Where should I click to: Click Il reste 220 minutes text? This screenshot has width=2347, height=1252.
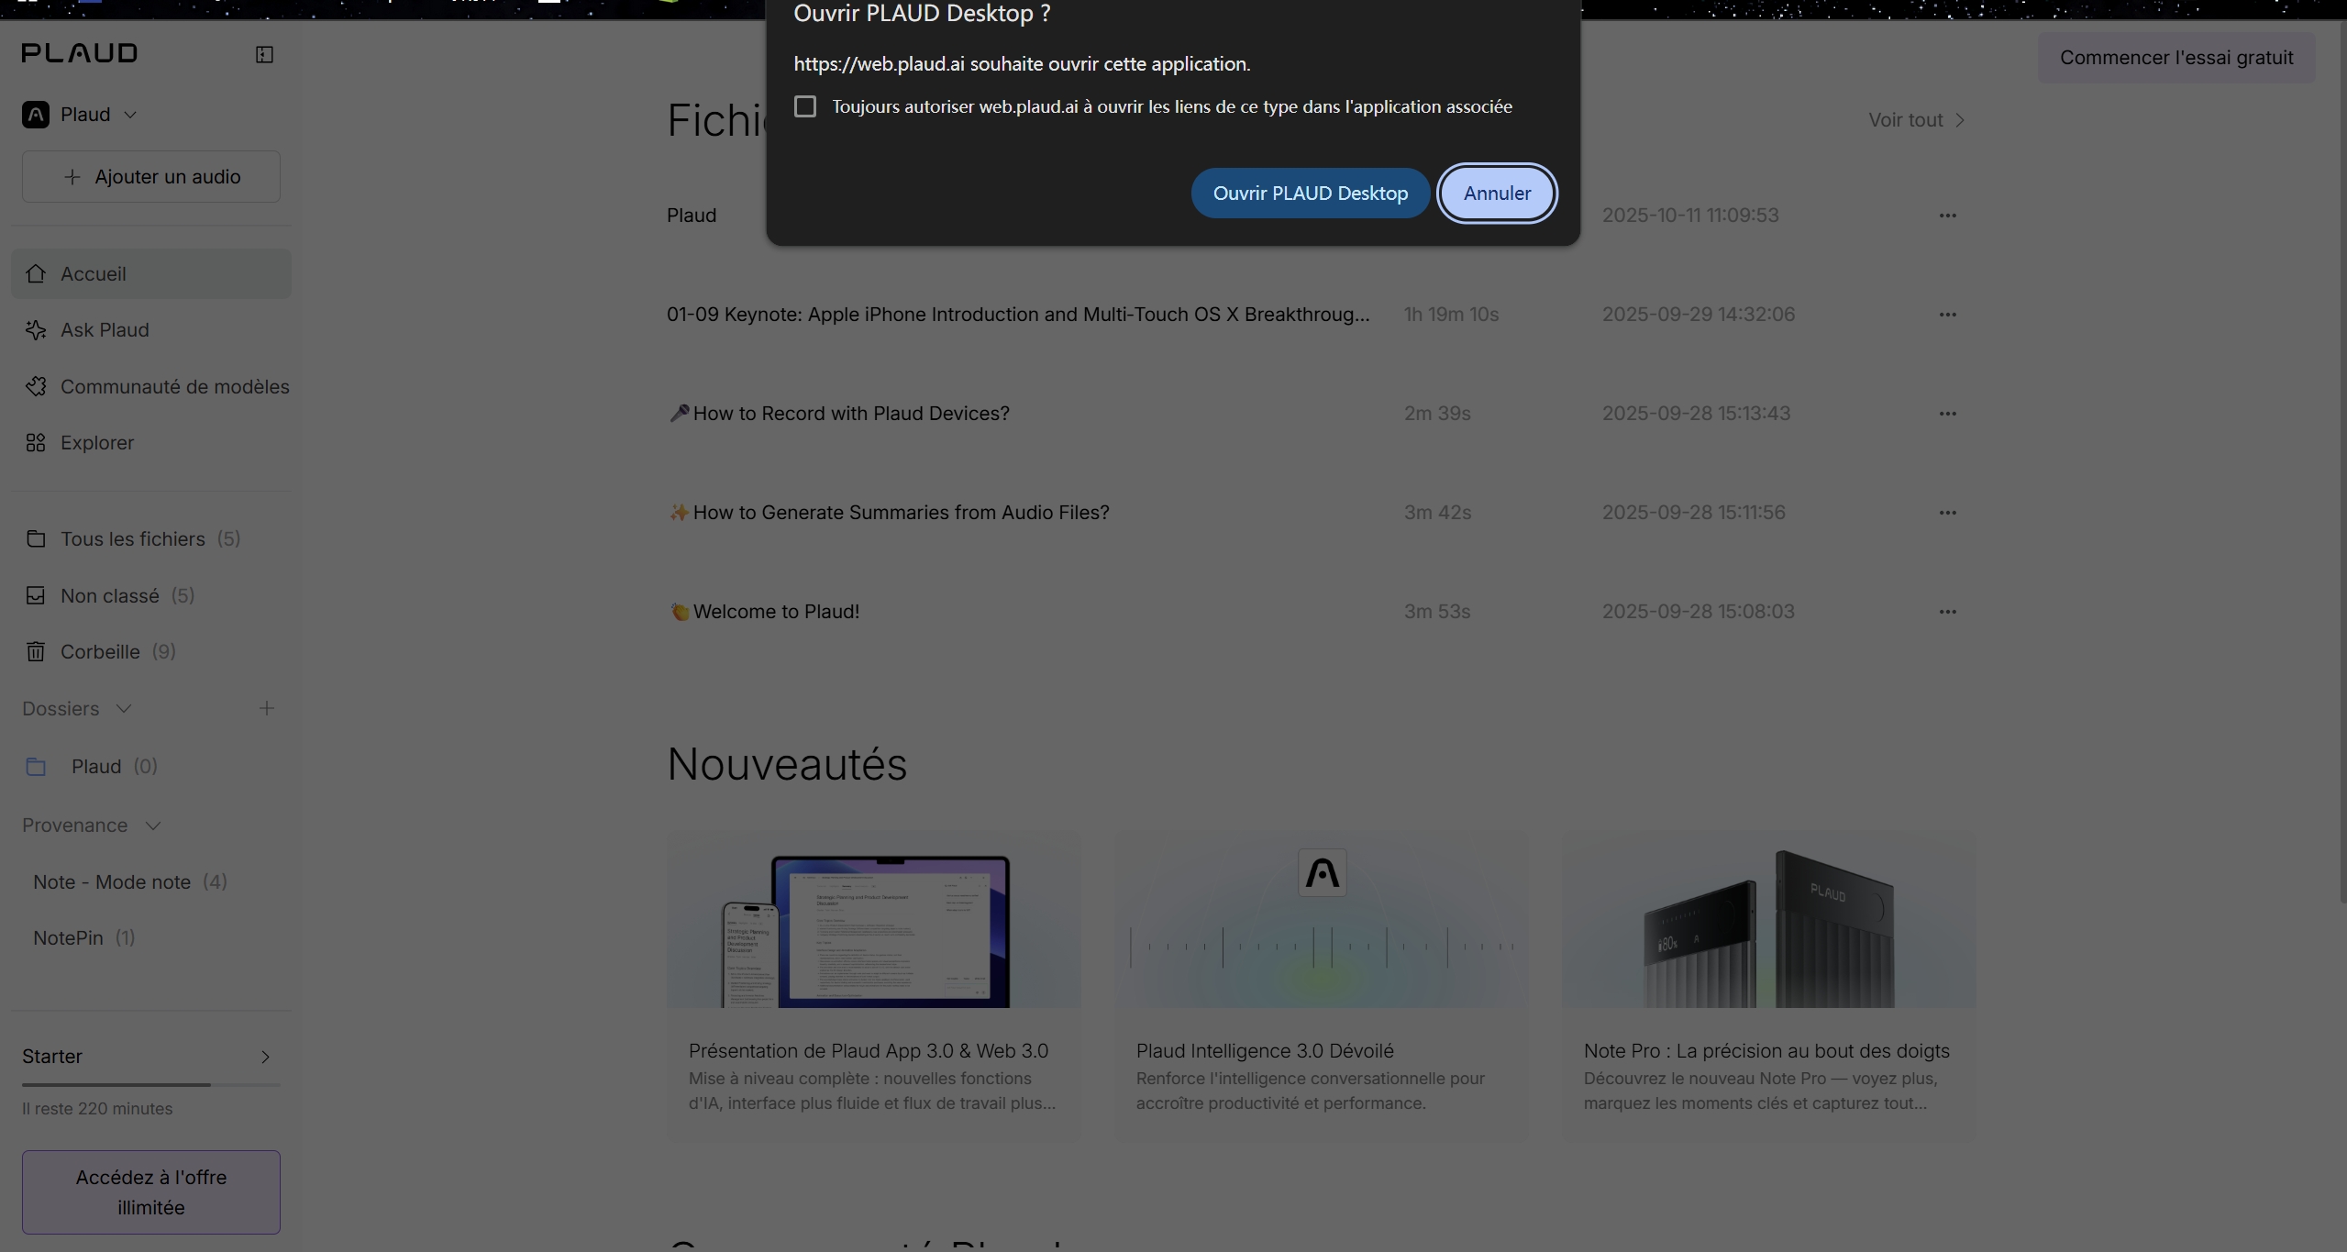point(97,1109)
